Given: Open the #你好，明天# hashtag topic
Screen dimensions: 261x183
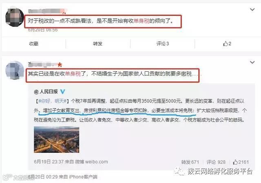Looking at the screenshot, I should point(53,101).
